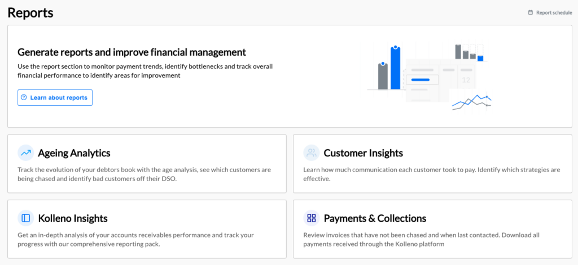Click the line graph illustration in banner
578x265 pixels.
point(471,102)
